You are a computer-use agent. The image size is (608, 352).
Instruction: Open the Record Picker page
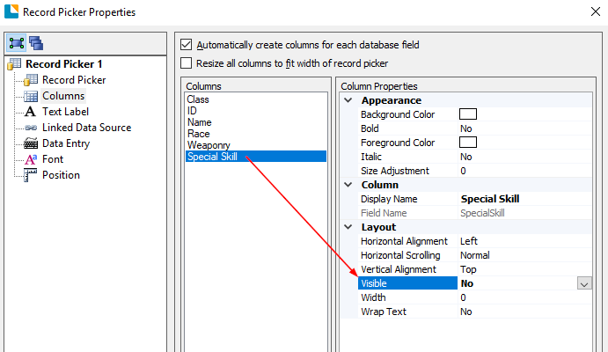(74, 80)
